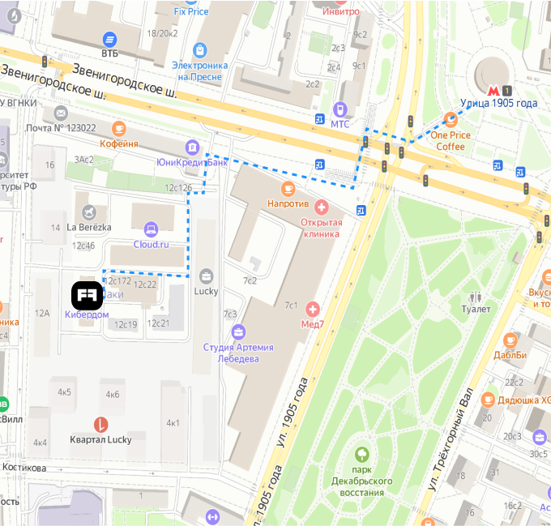551x526 pixels.
Task: Click the Fix Price store label
Action: coord(191,11)
